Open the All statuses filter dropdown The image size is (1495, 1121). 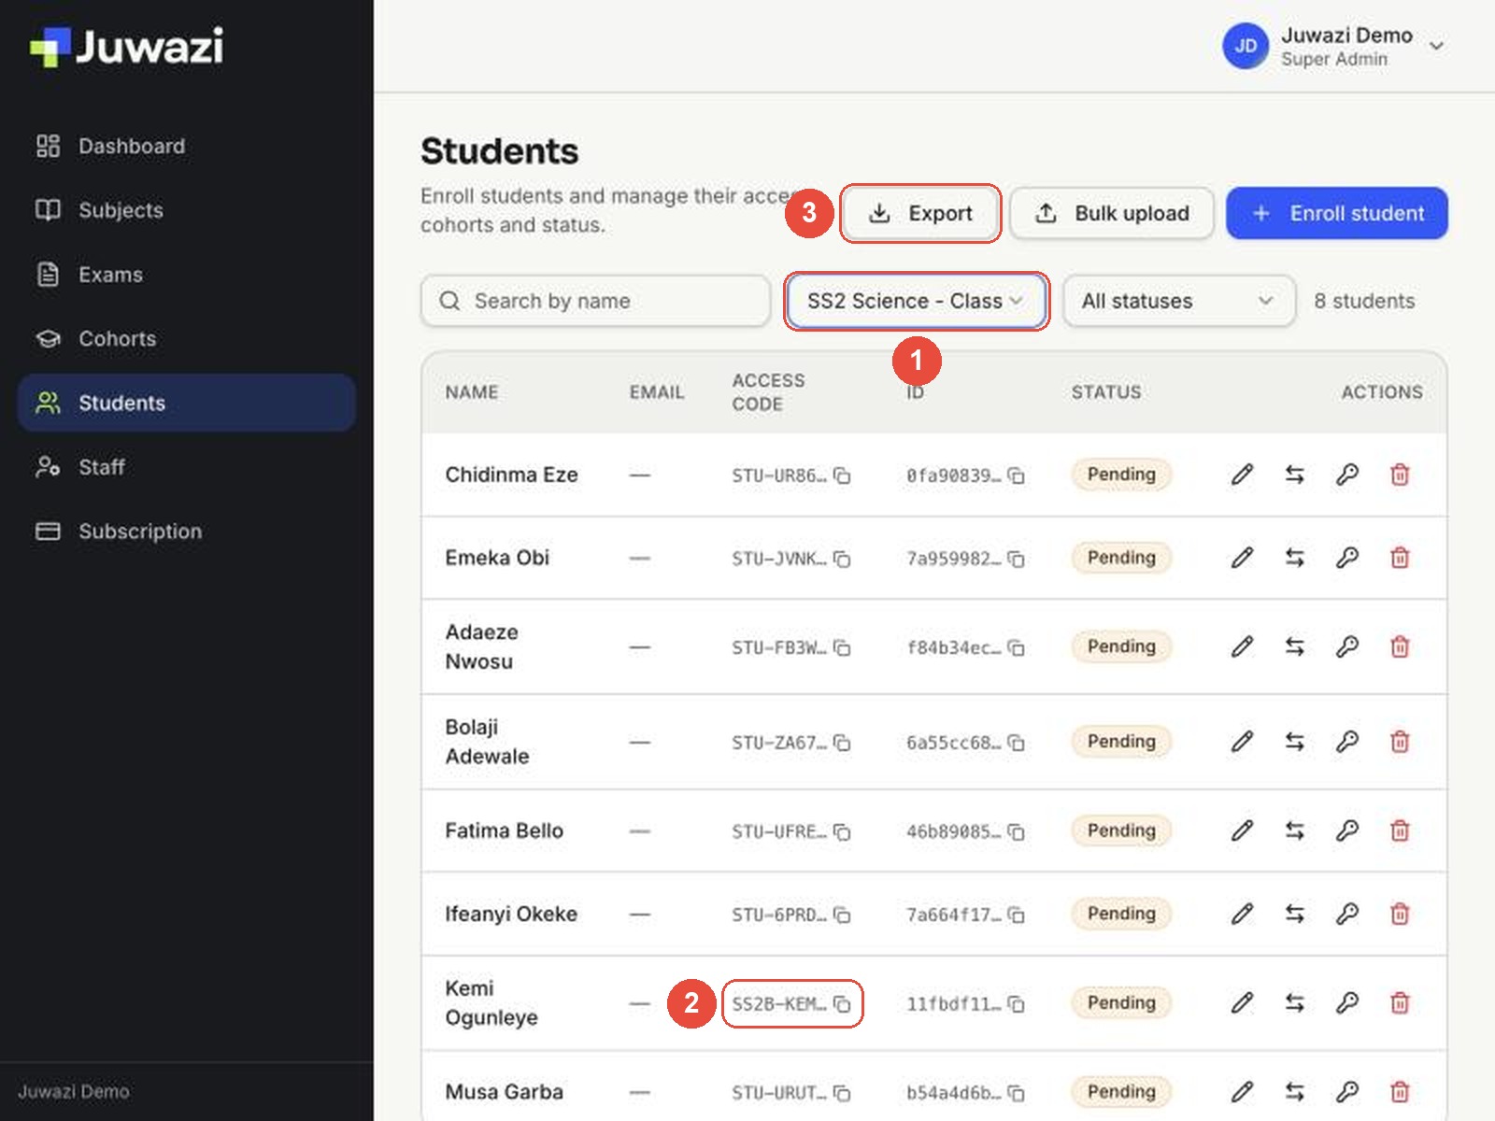point(1179,301)
